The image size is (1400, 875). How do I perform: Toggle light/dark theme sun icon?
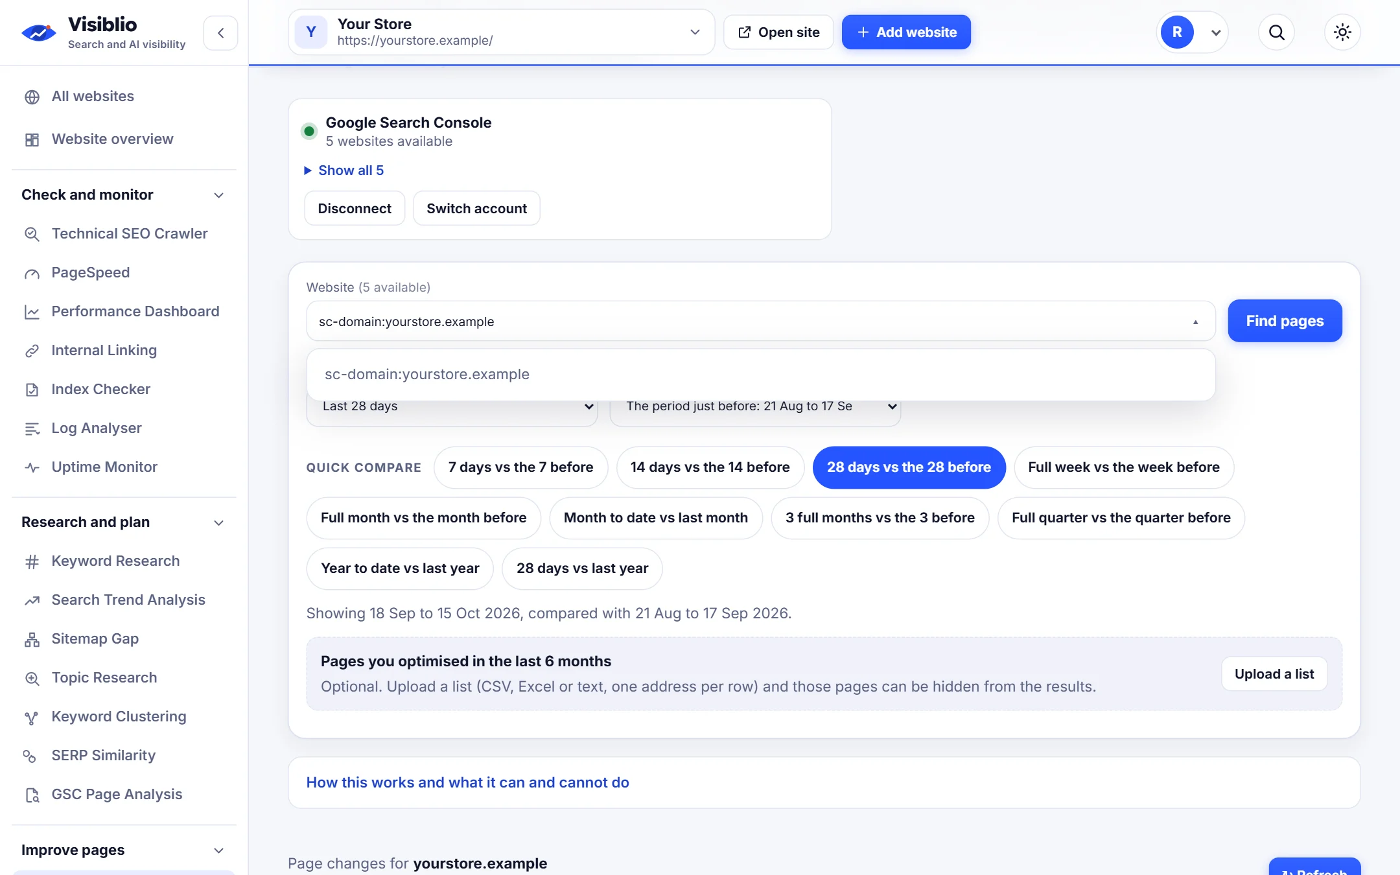pyautogui.click(x=1342, y=32)
